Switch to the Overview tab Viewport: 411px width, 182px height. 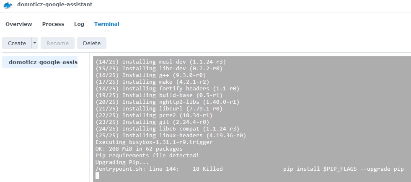(x=18, y=24)
